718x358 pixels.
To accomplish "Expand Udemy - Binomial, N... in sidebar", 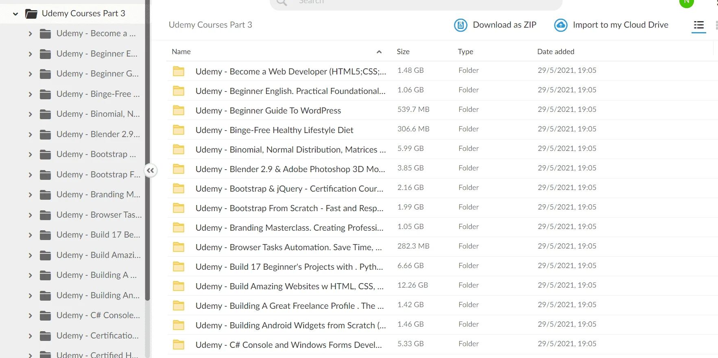I will [30, 114].
